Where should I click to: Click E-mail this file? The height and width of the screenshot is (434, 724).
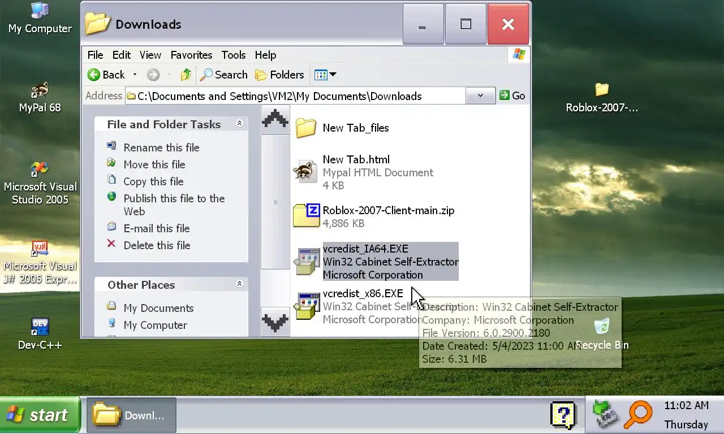[x=157, y=228]
